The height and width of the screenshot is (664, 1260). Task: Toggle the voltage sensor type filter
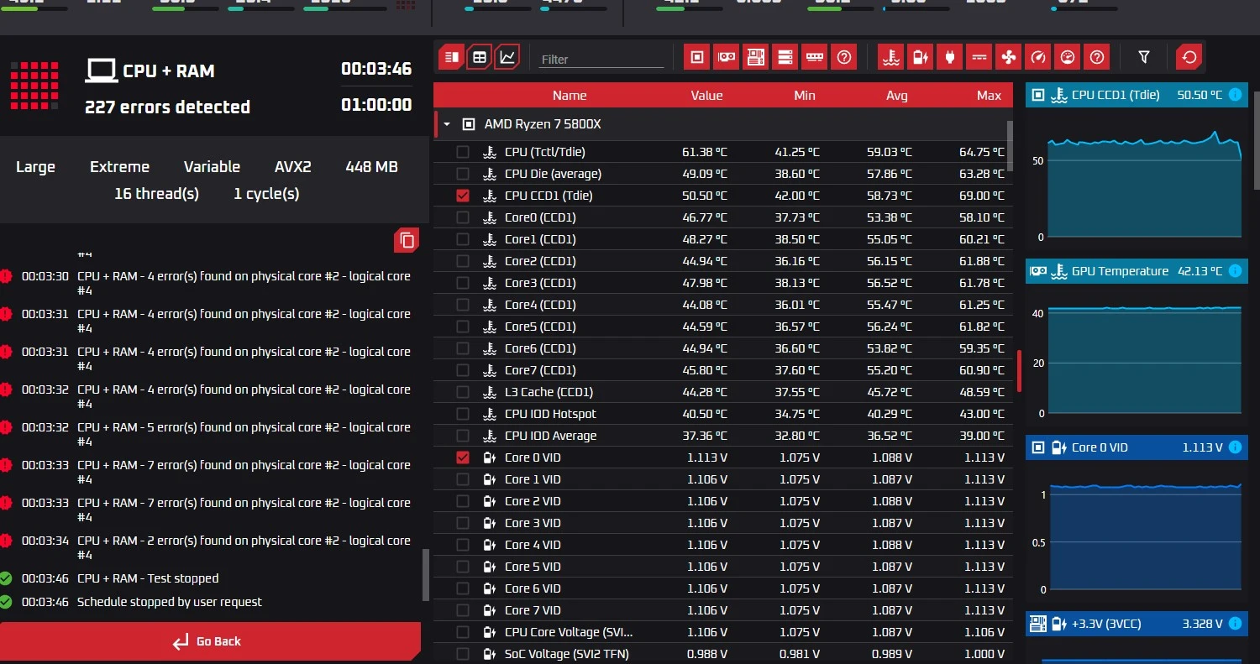click(921, 57)
